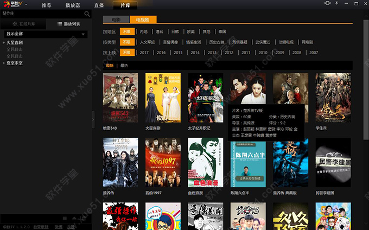Screen dimensions: 369x230
Task: Select 不限 in the 按上映 row
Action: [127, 53]
